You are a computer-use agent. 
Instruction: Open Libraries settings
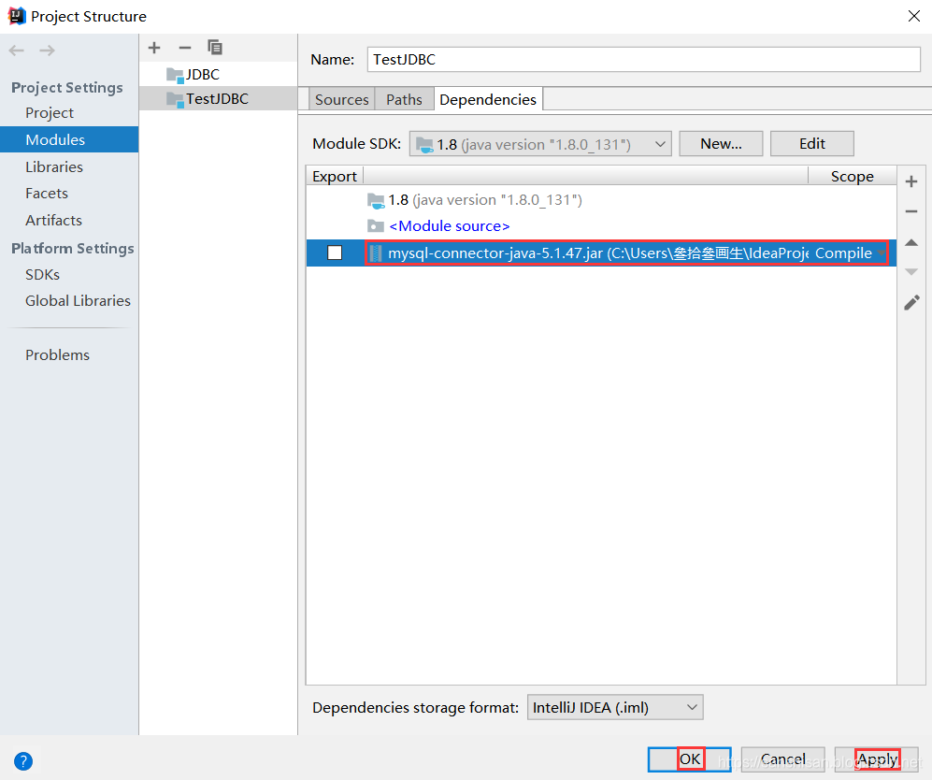(54, 167)
